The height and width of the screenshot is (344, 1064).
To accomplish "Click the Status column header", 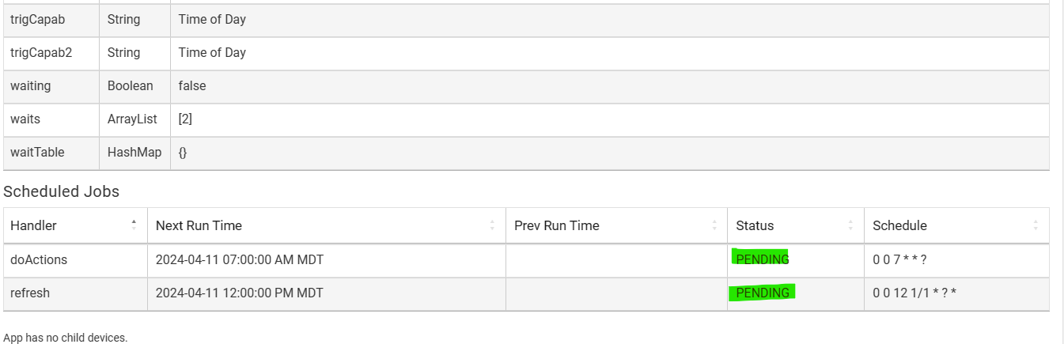I will pos(796,225).
